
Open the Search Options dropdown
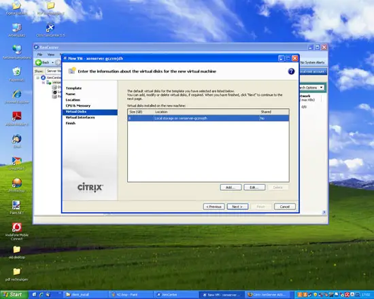coord(311,88)
